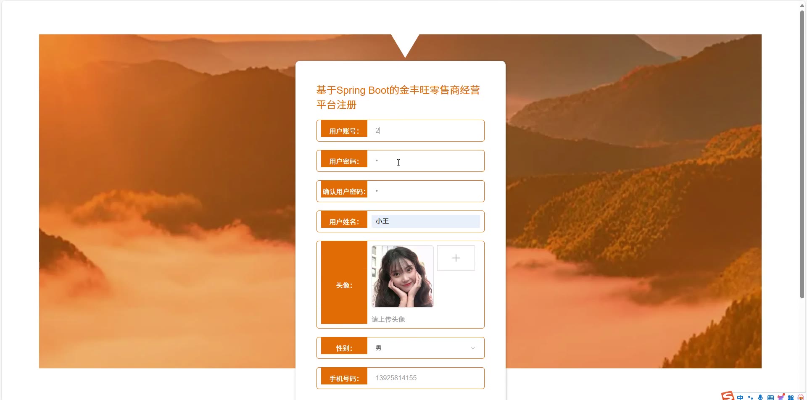This screenshot has width=807, height=400.
Task: Click into the 用户密码 field
Action: pyautogui.click(x=425, y=161)
